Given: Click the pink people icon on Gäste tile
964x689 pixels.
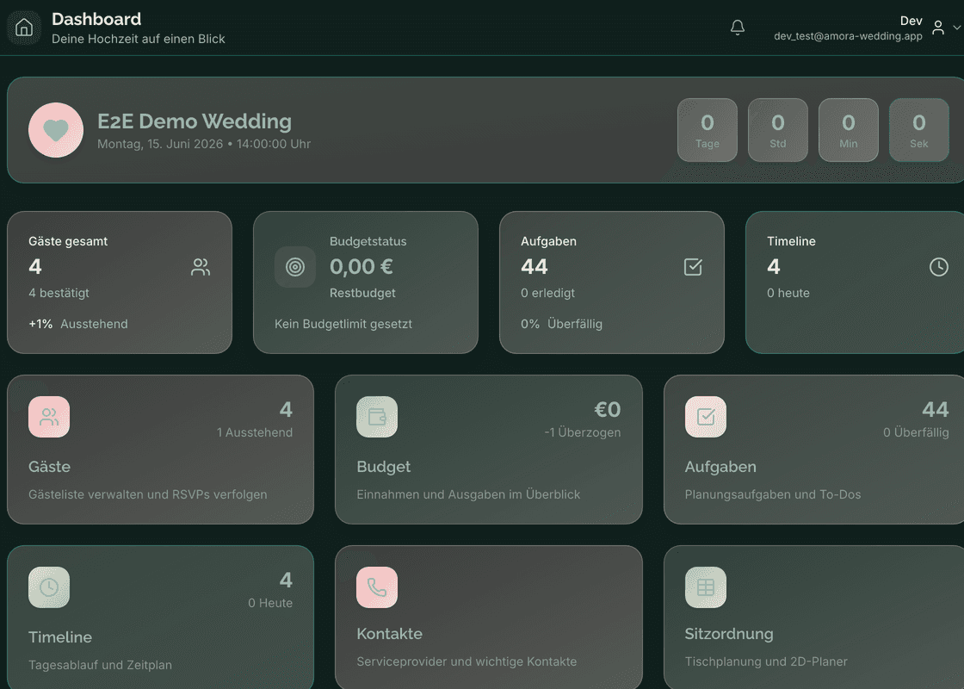Looking at the screenshot, I should pos(49,417).
